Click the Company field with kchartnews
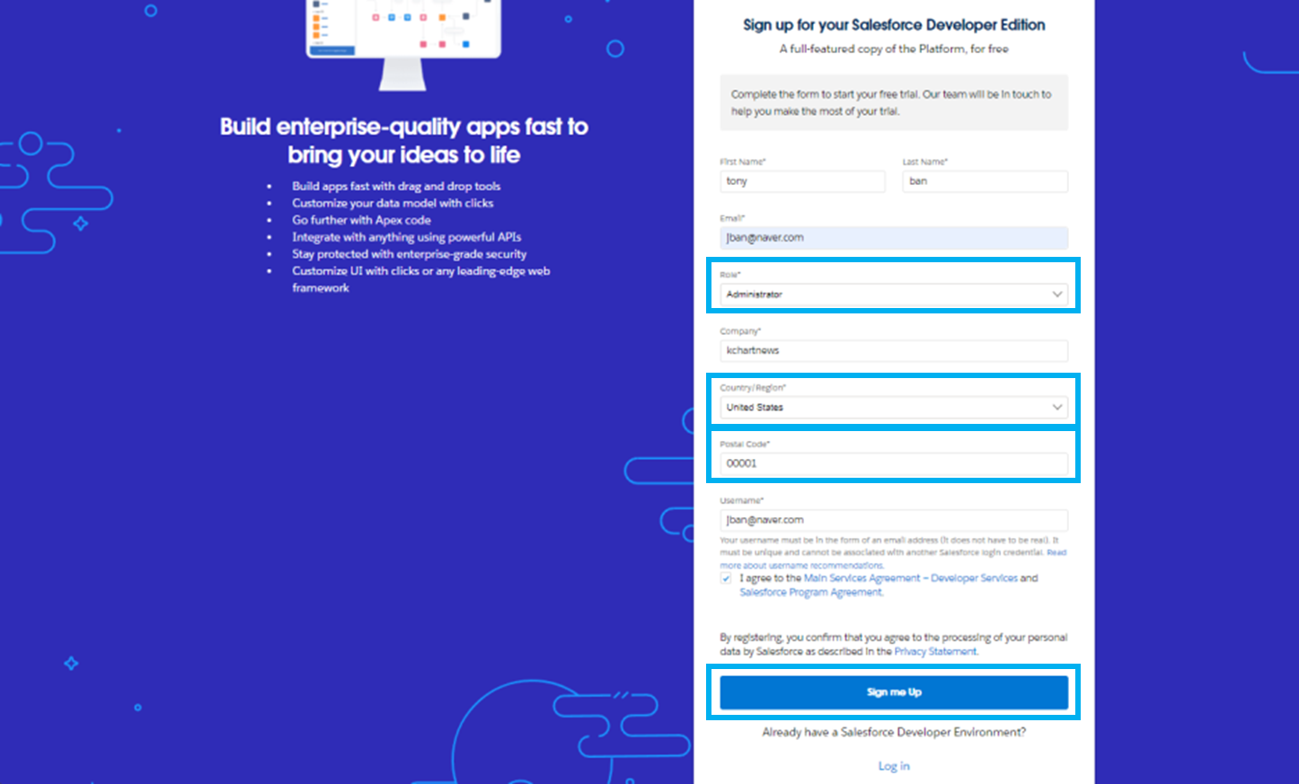Image resolution: width=1299 pixels, height=784 pixels. tap(894, 351)
